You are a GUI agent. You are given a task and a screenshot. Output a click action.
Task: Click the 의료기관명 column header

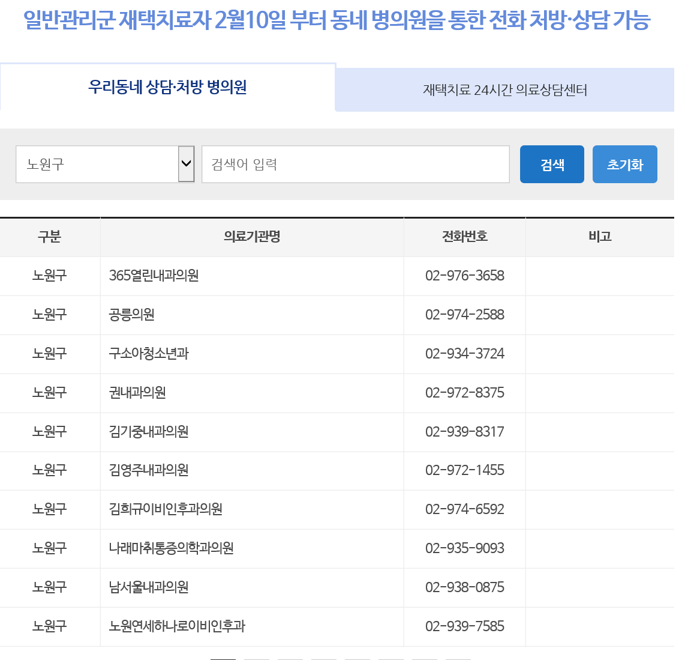point(251,237)
